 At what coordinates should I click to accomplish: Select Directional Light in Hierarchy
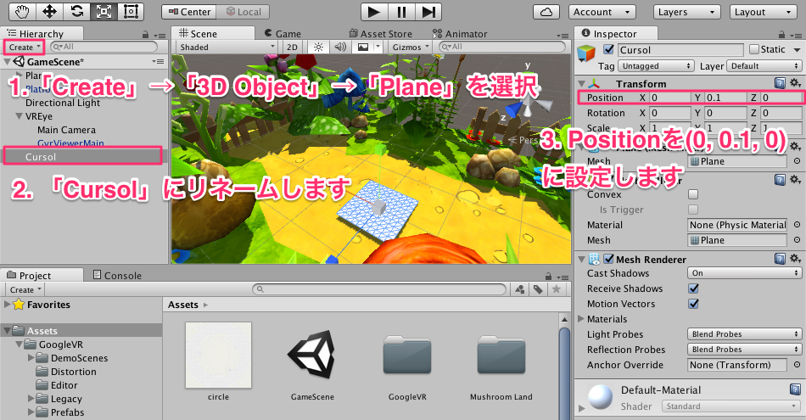[63, 103]
